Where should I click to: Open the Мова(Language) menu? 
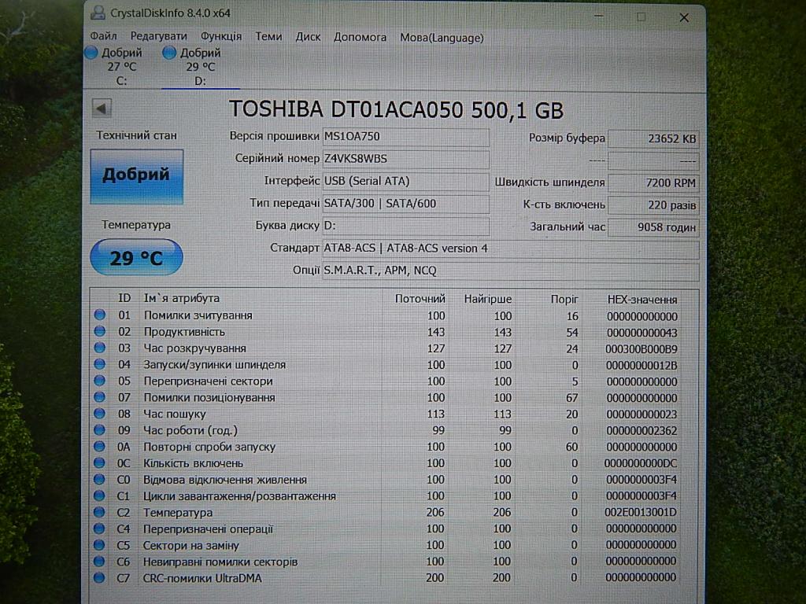(x=442, y=37)
